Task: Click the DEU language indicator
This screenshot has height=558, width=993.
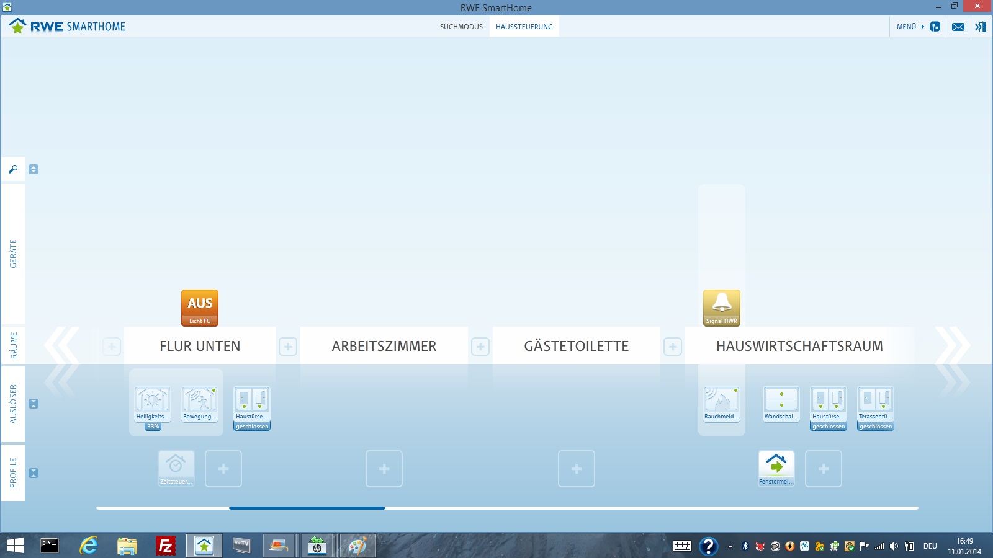Action: (x=930, y=546)
